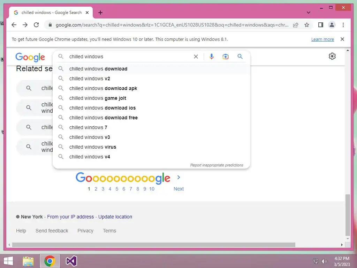Click the scroll left arrow at the bottom

[x=9, y=245]
